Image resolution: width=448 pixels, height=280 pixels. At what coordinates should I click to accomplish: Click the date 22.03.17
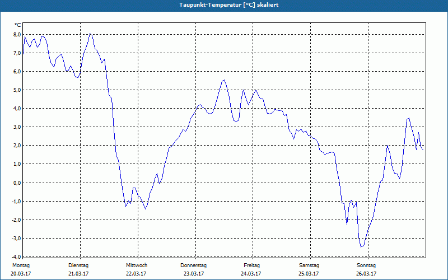pos(136,274)
